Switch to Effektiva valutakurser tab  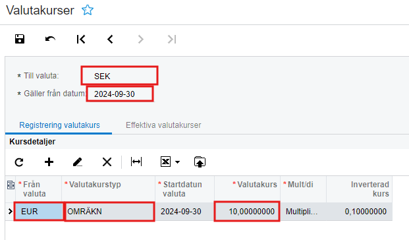click(x=163, y=125)
